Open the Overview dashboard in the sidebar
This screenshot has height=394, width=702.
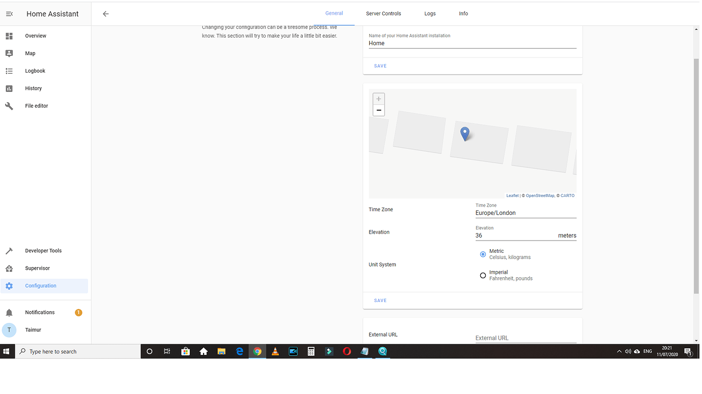(x=35, y=36)
